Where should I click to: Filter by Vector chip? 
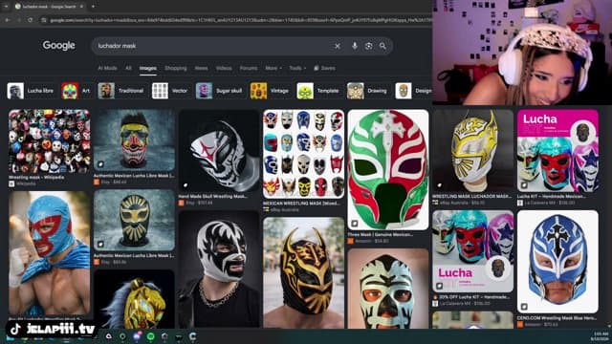click(170, 91)
